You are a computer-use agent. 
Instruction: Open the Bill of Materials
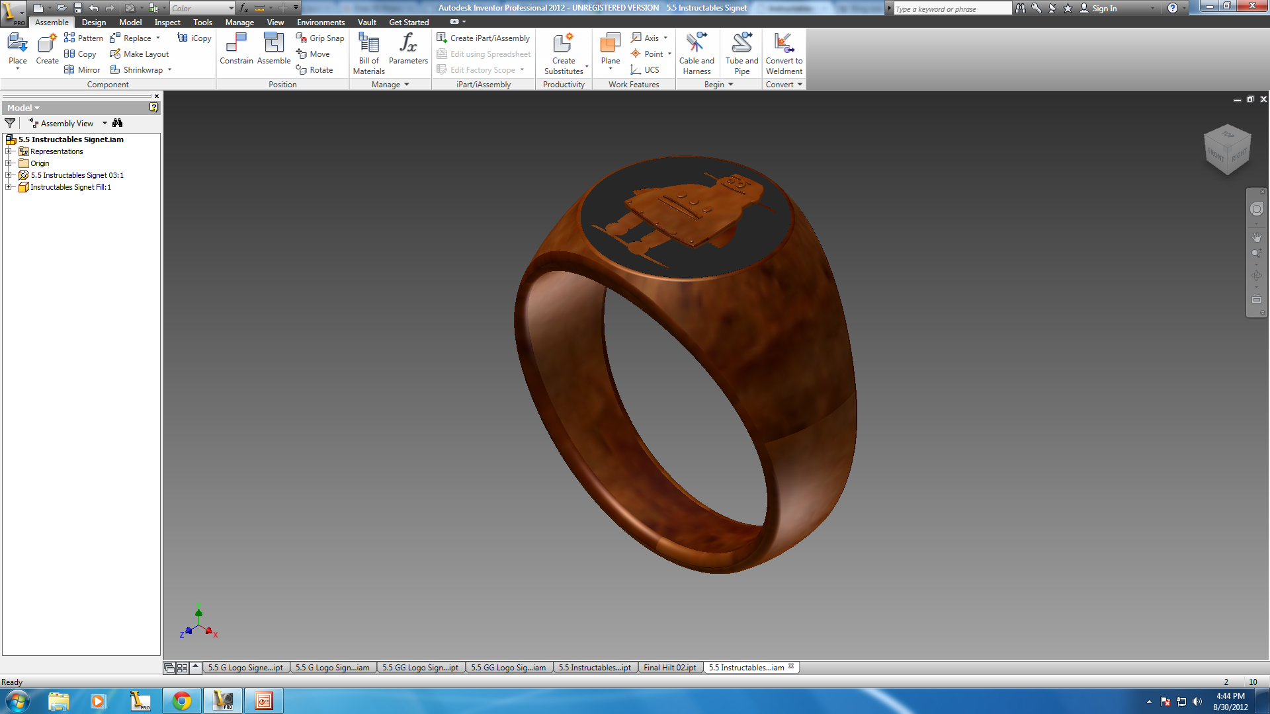click(x=368, y=53)
